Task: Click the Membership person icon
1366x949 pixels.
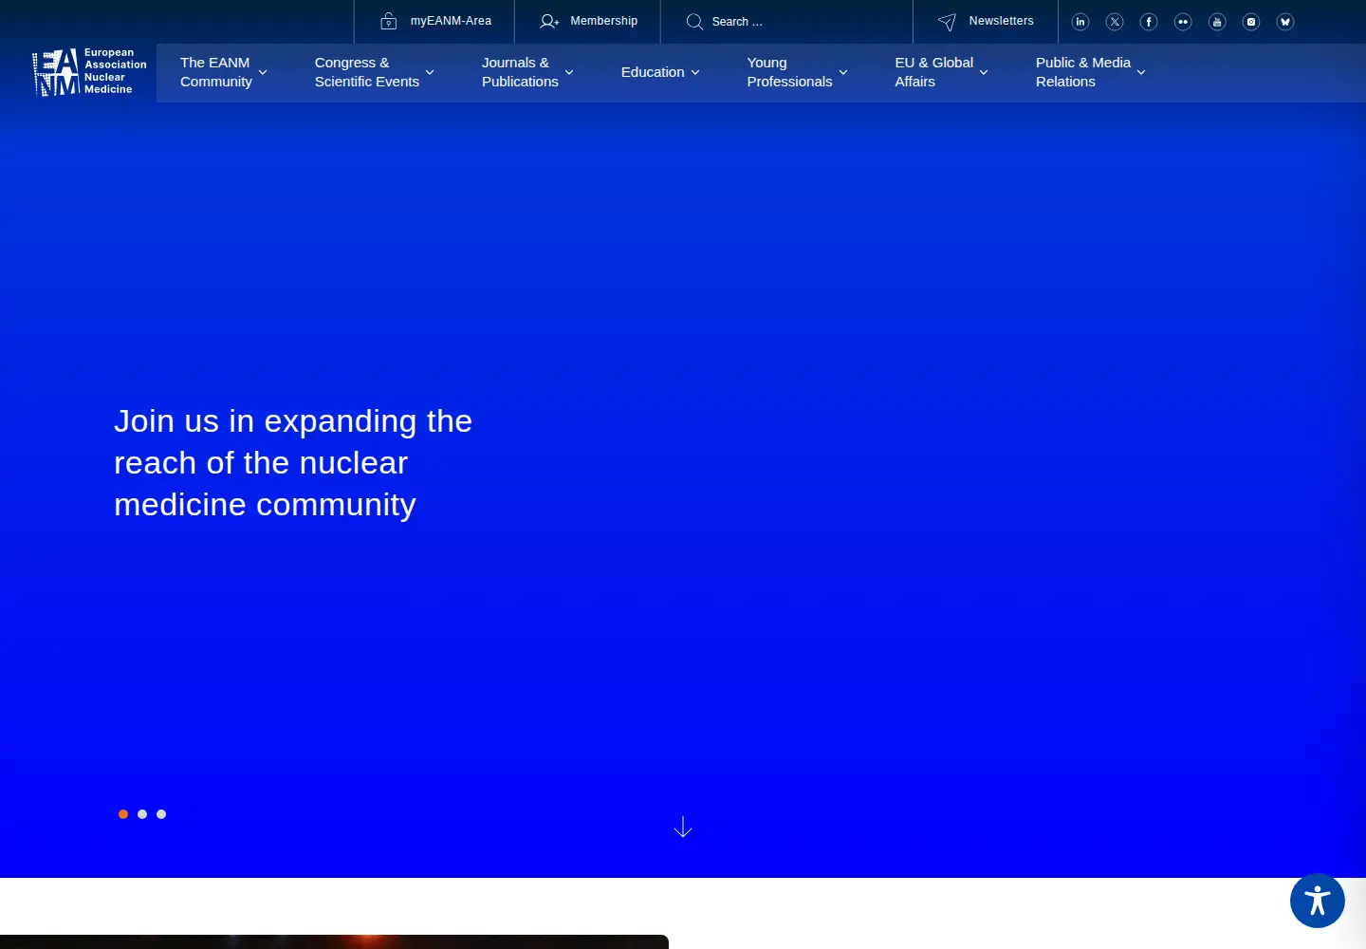Action: point(549,21)
